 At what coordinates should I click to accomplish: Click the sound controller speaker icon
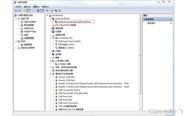53,67
